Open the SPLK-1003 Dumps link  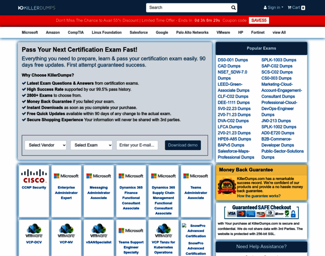279,60
